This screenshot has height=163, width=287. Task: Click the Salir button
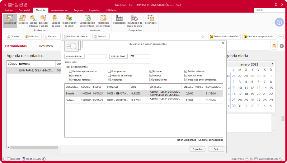click(216, 149)
